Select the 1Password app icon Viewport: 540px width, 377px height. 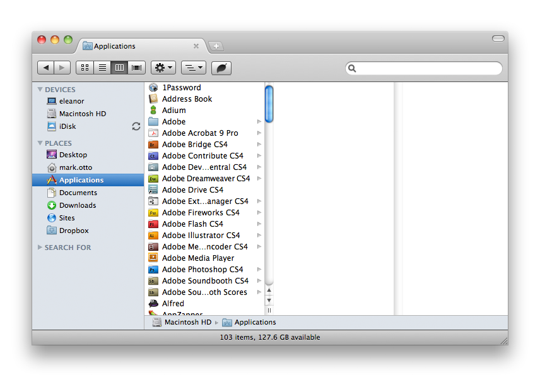click(x=153, y=88)
